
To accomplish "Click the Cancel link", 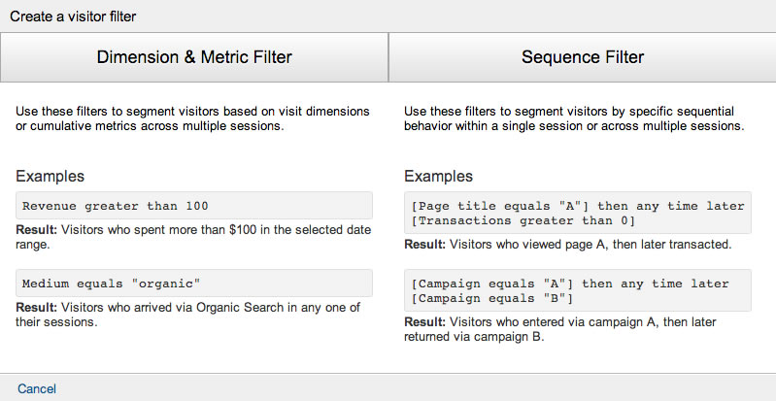I will point(37,388).
